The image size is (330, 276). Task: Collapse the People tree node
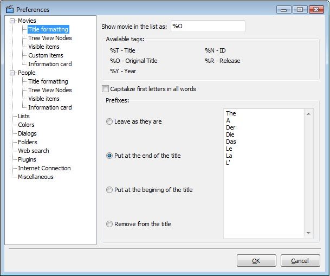point(12,73)
